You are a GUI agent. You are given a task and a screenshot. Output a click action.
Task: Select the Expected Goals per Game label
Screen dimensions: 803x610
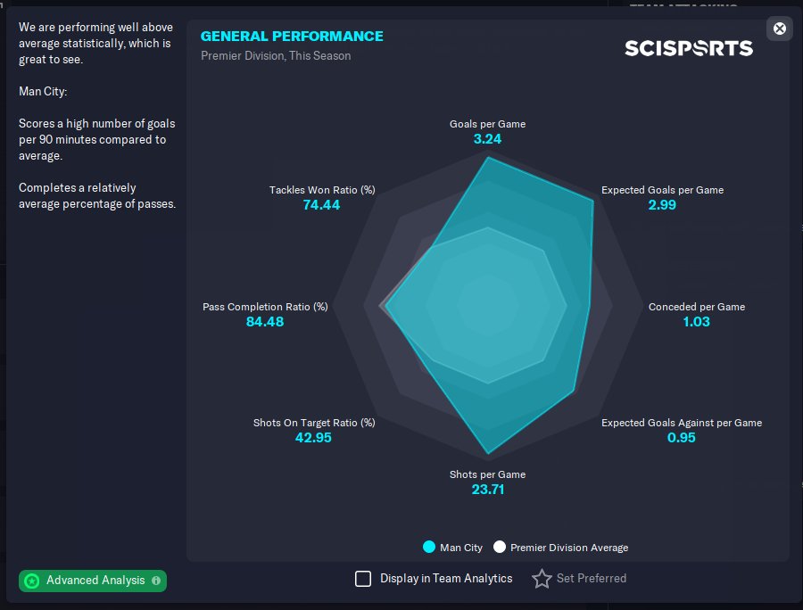point(662,190)
